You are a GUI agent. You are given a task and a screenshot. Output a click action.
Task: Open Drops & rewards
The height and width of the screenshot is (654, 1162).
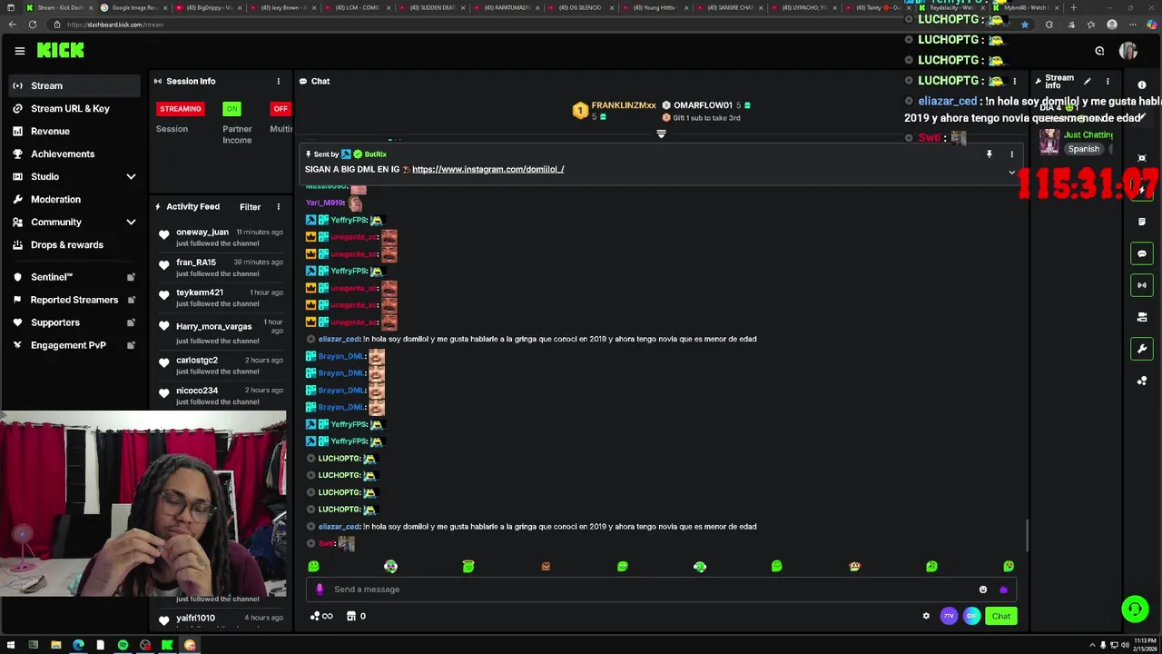click(x=67, y=244)
